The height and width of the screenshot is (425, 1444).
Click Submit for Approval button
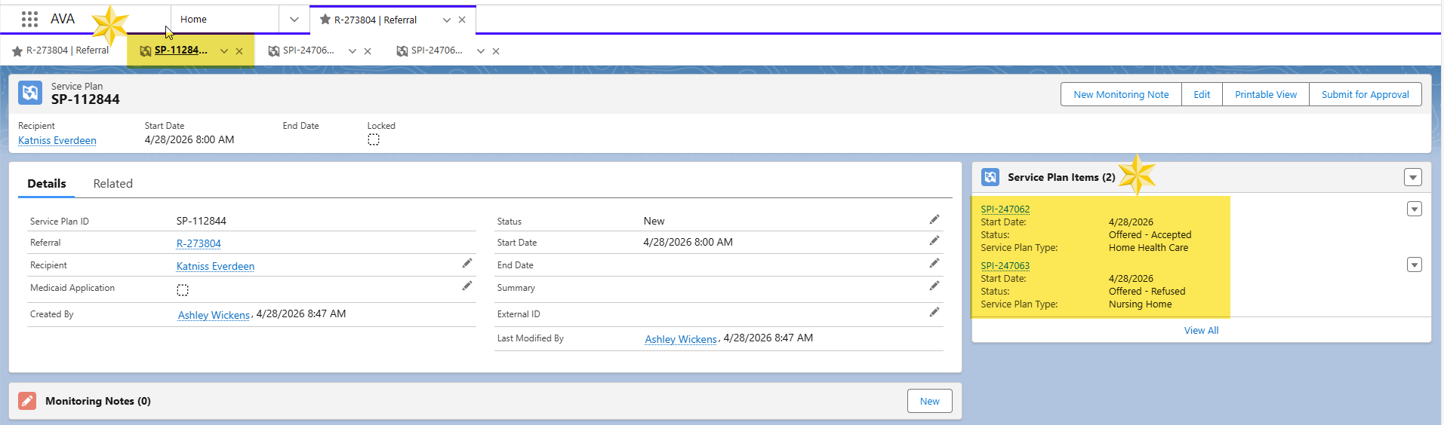coord(1365,94)
